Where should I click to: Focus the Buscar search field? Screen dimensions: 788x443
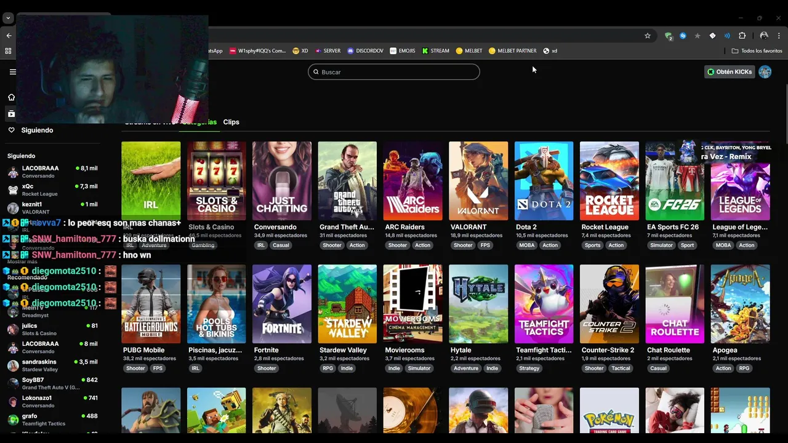coord(394,72)
